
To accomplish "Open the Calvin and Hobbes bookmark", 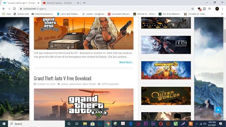I will coord(68,14).
